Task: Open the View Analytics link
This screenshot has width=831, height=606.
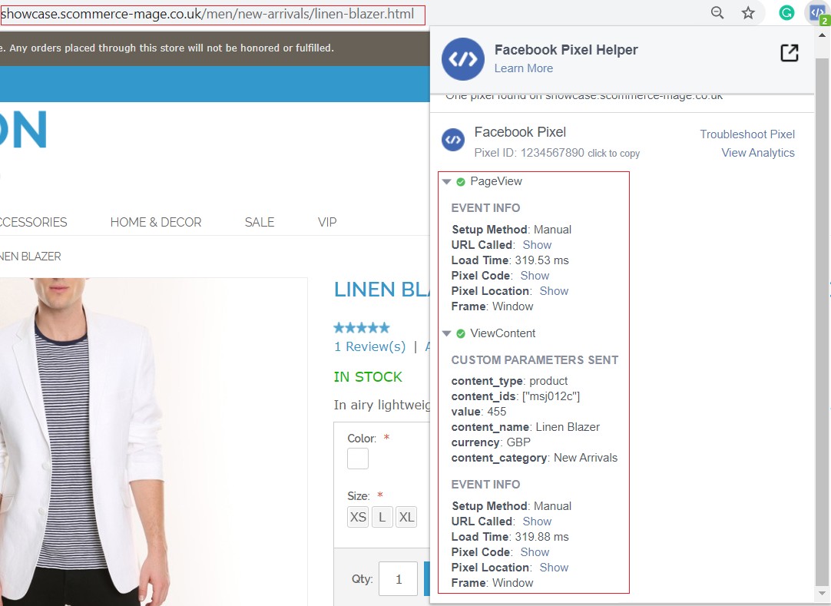Action: [757, 153]
